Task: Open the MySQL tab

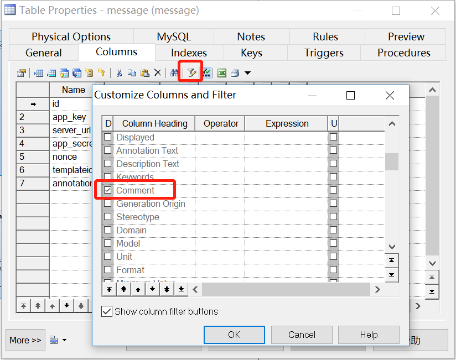Action: pyautogui.click(x=173, y=36)
